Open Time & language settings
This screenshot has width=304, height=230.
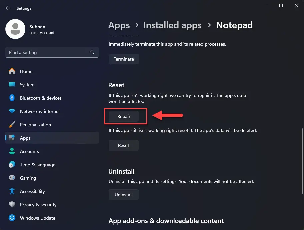click(52, 165)
